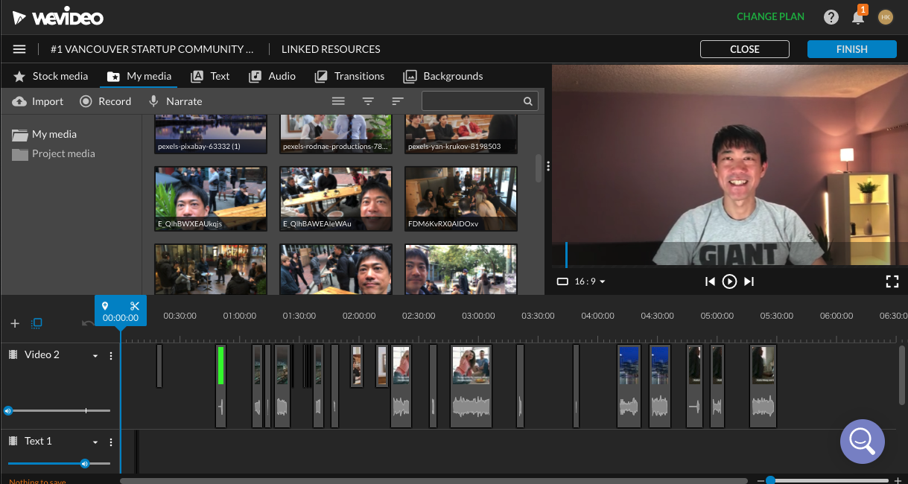Click the FINISH button
This screenshot has width=908, height=484.
click(851, 48)
